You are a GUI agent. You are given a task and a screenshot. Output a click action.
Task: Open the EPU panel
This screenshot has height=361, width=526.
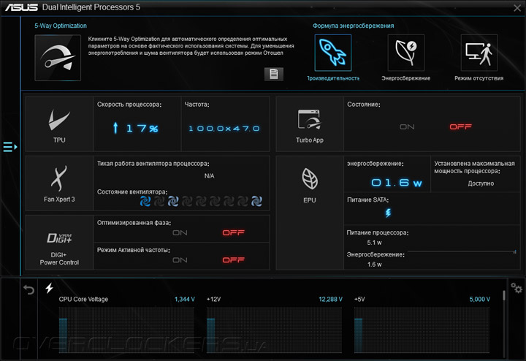[x=310, y=213]
